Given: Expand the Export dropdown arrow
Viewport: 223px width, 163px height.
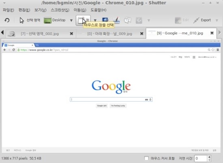Looking at the screenshot, I should coord(217,21).
